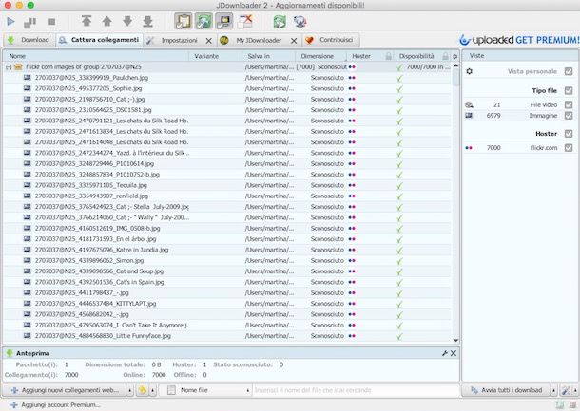
Task: Click the scrollbar down arrow
Action: point(455,340)
